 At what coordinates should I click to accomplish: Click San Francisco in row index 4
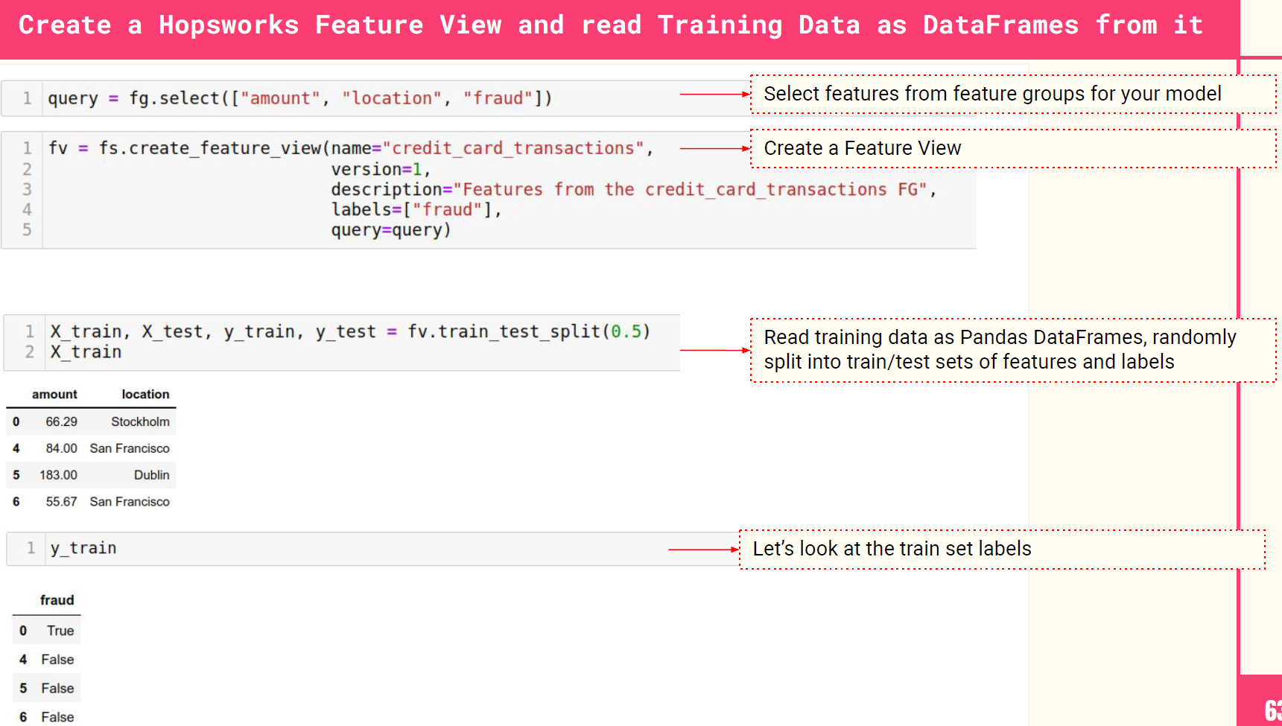point(130,448)
